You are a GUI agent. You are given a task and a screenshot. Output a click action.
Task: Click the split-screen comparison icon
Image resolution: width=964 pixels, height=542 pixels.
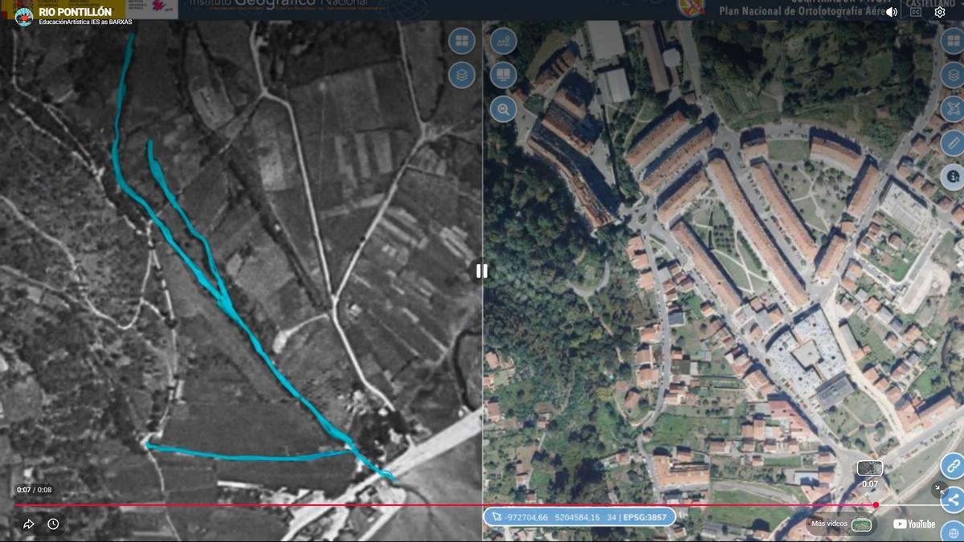[504, 75]
